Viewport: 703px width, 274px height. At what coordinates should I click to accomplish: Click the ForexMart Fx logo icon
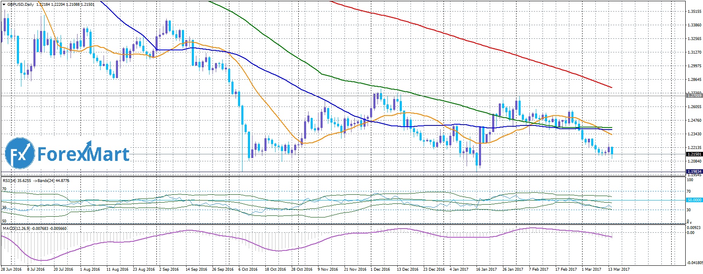point(19,154)
